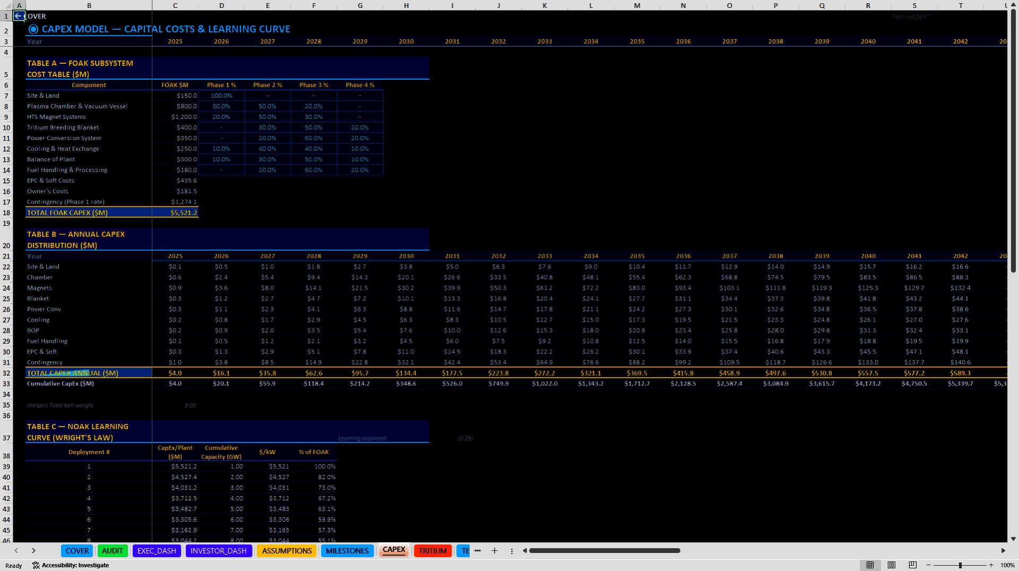Select the Phase 1 % header cell
The image size is (1019, 571).
[221, 85]
